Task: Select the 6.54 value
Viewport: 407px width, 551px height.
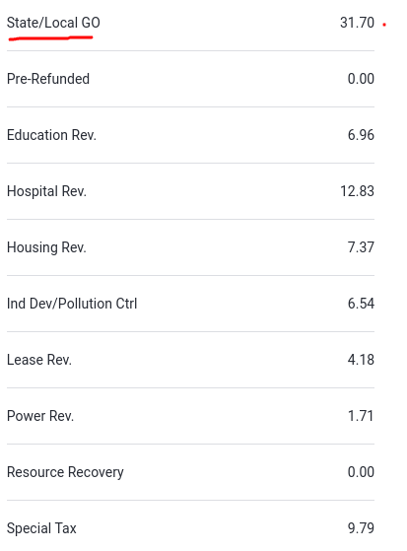Action: tap(361, 304)
